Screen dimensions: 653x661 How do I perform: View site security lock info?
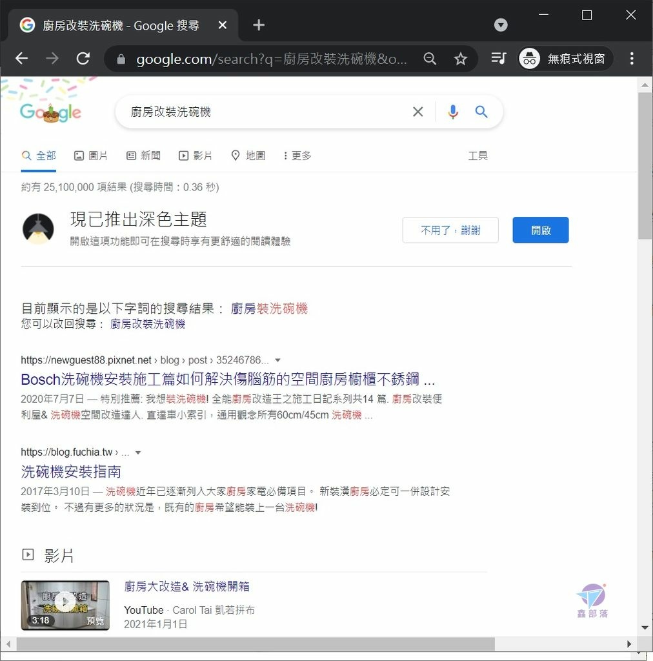(121, 59)
